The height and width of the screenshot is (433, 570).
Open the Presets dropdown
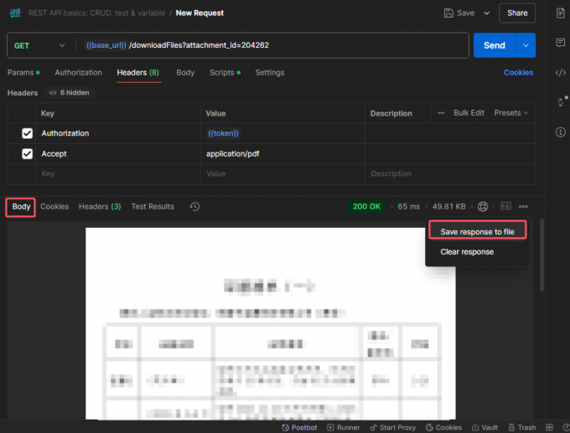pos(510,113)
